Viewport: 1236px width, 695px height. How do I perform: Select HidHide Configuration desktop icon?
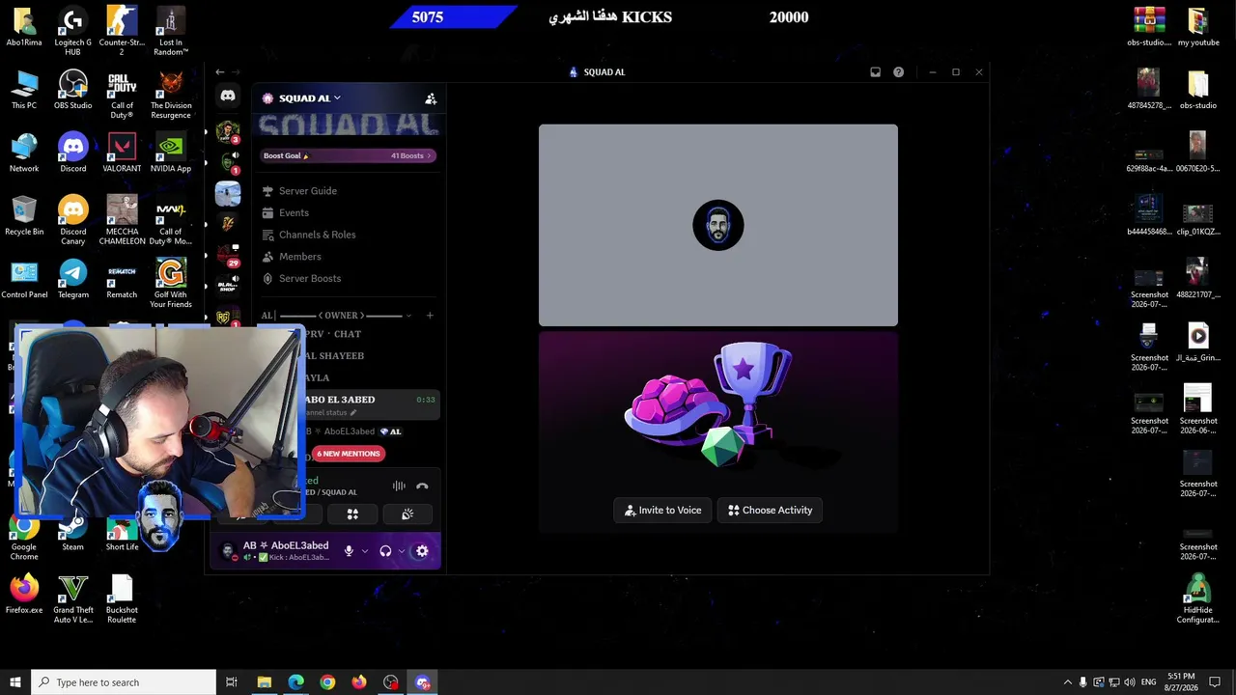click(1198, 599)
